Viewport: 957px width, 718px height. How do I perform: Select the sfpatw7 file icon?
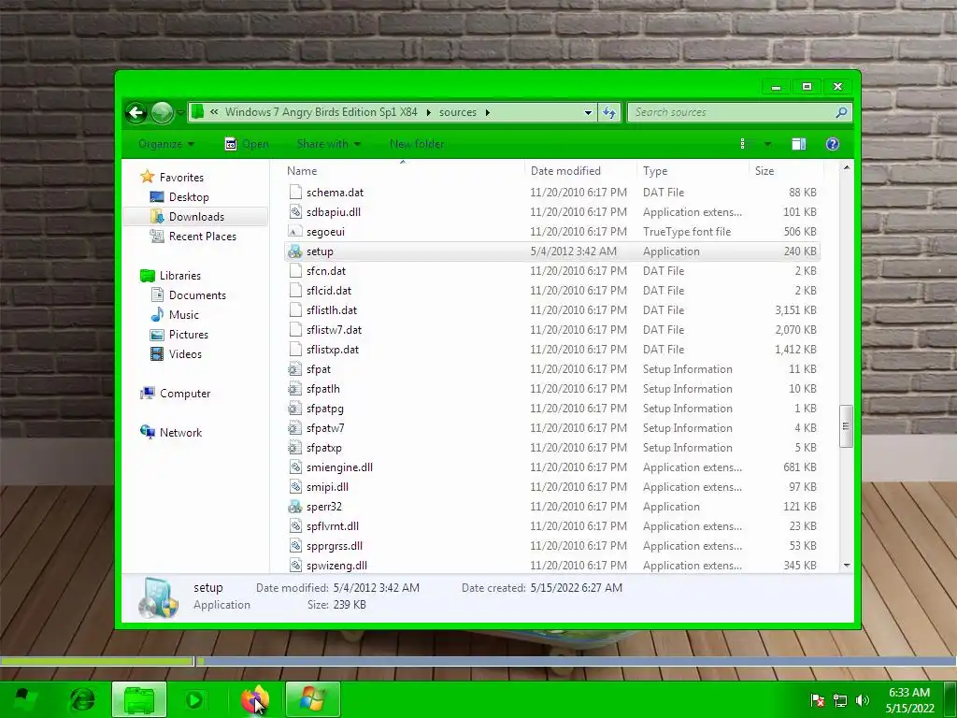tap(295, 428)
